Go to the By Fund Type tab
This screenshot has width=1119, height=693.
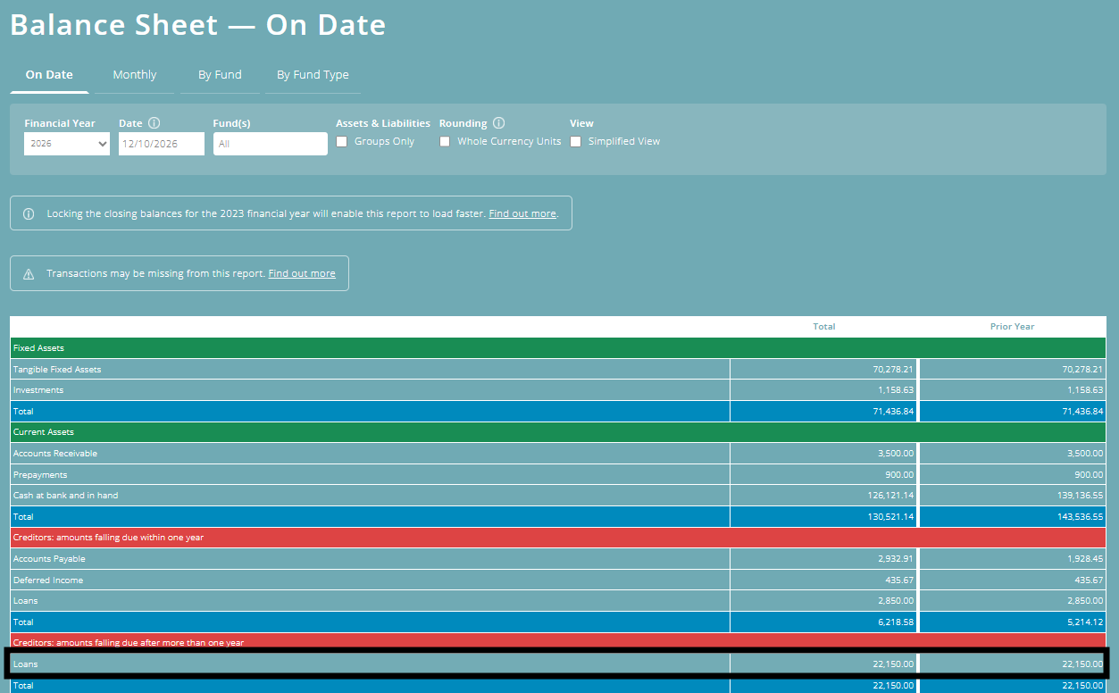[313, 75]
